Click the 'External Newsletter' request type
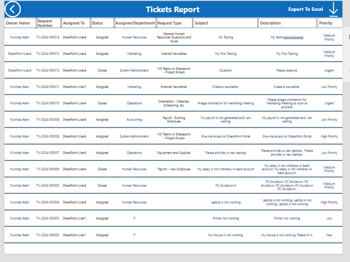The height and width of the screenshot is (262, 350). pos(174,87)
